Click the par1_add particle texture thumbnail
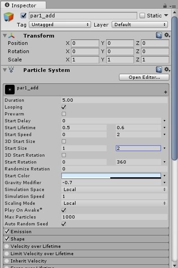Screen dimensions: 178x268 pyautogui.click(x=10, y=89)
